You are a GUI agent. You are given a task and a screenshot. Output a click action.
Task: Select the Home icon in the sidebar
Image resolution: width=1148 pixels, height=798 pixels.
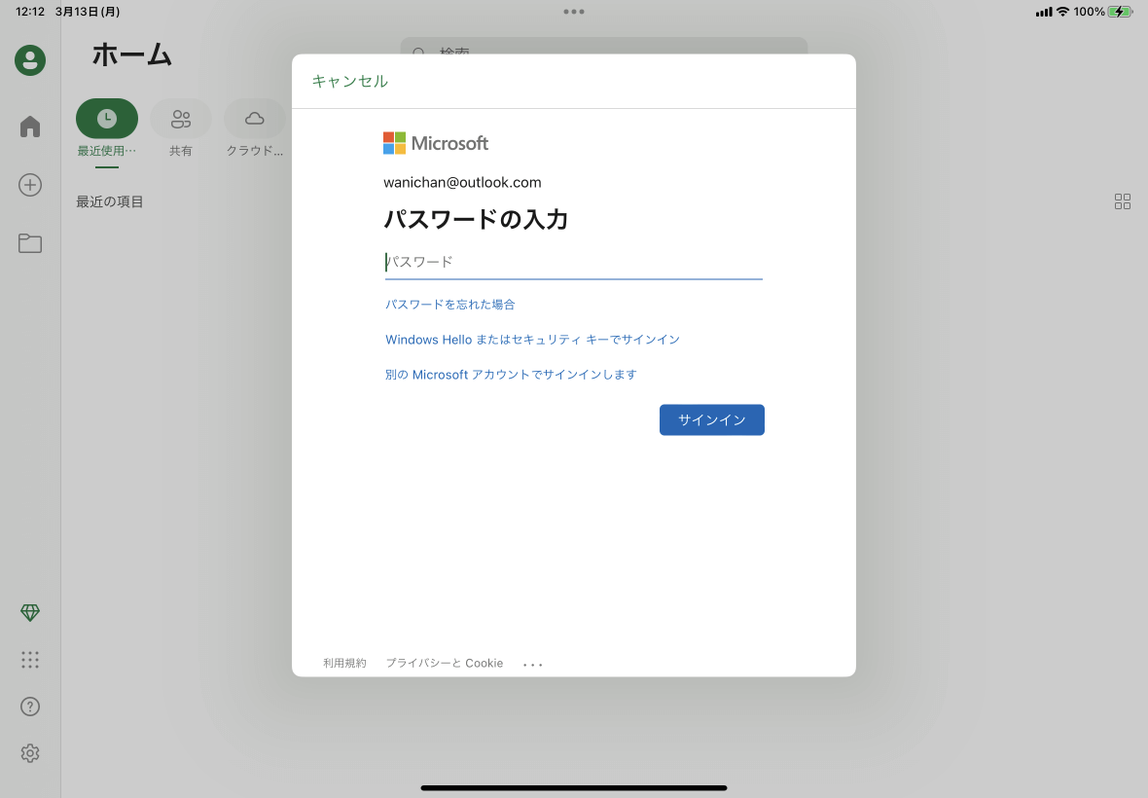(29, 126)
